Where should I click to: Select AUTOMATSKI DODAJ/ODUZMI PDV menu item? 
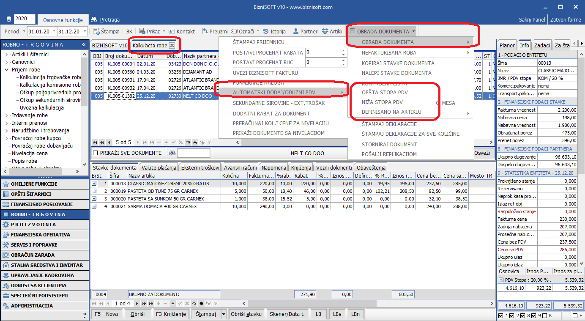click(283, 92)
